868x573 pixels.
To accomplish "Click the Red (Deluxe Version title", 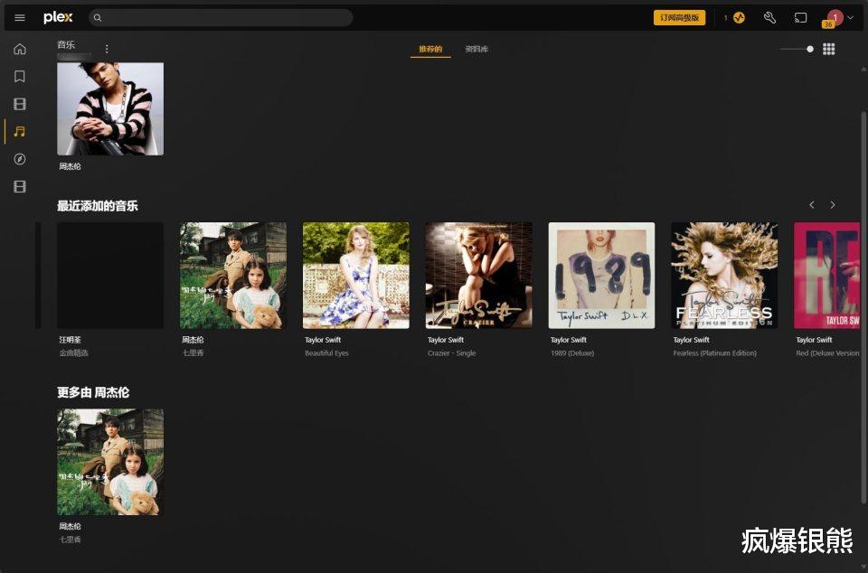I will click(827, 352).
